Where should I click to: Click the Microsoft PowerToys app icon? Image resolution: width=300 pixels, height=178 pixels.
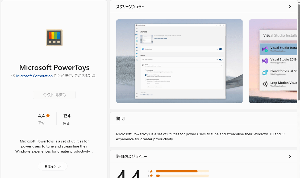54,38
